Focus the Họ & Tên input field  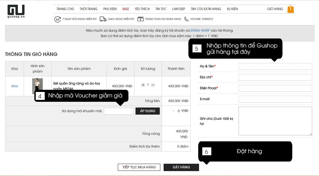(x=275, y=67)
